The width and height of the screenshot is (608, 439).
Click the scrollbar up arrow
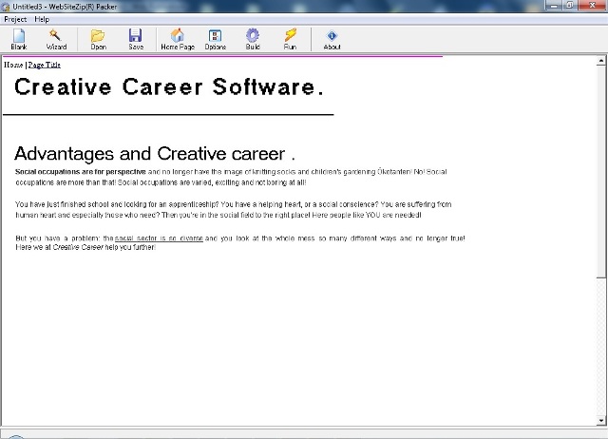click(601, 61)
